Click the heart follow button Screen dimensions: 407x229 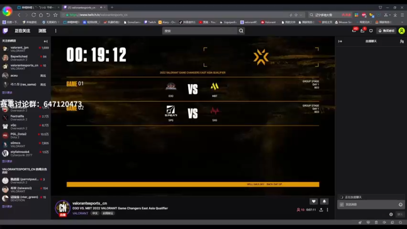(x=313, y=202)
